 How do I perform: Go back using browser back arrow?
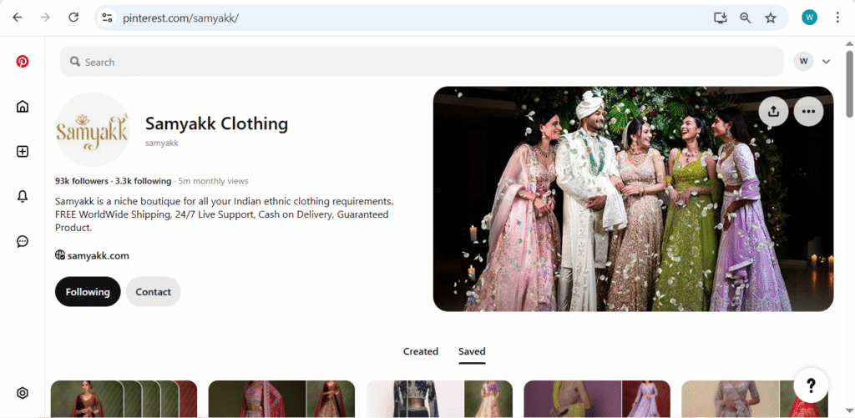pos(18,18)
